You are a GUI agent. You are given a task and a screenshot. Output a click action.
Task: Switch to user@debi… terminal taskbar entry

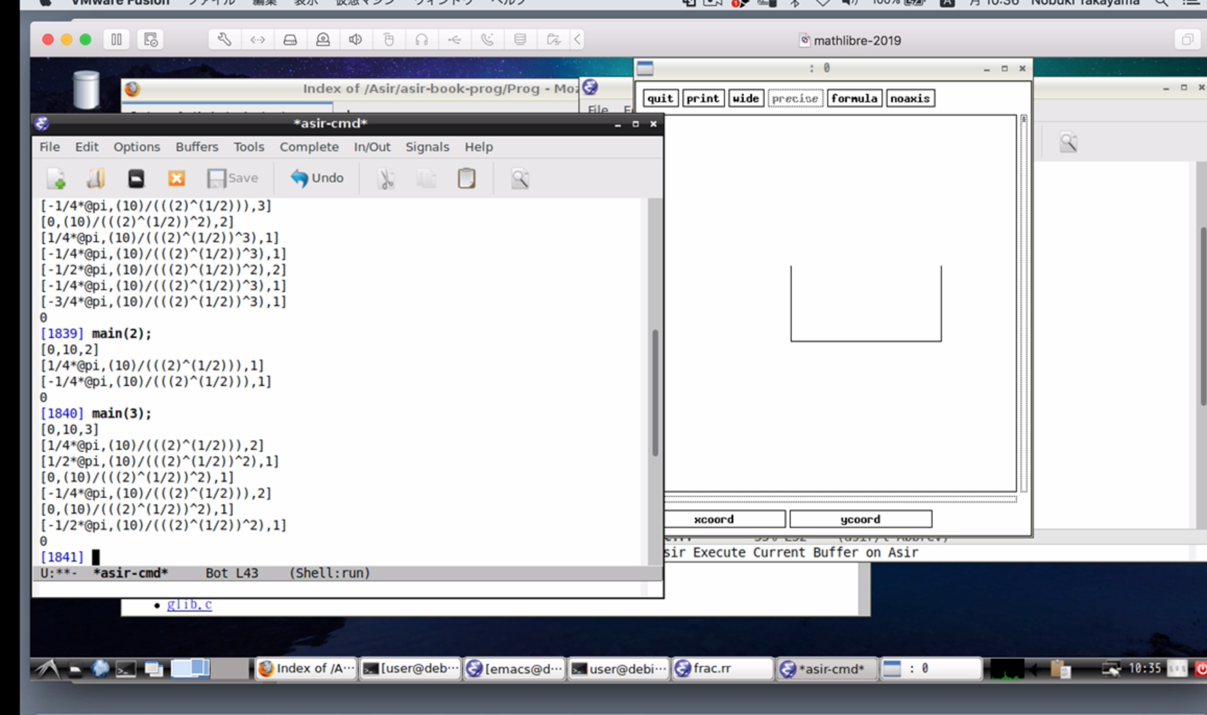[619, 669]
